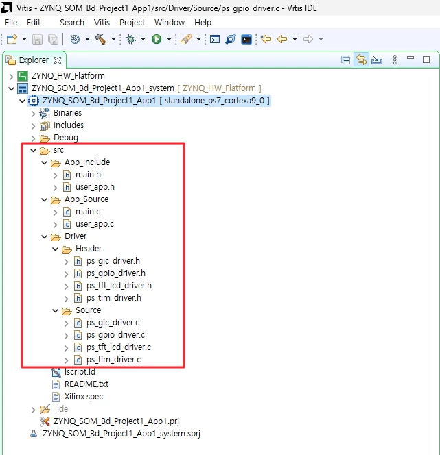Select ps_tim_driver.c file
This screenshot has width=440, height=455.
click(113, 360)
